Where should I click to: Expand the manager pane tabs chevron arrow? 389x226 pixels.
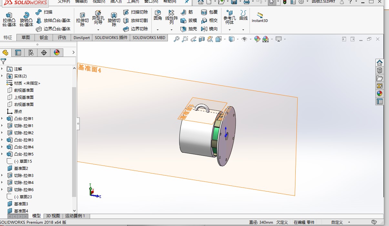74,52
